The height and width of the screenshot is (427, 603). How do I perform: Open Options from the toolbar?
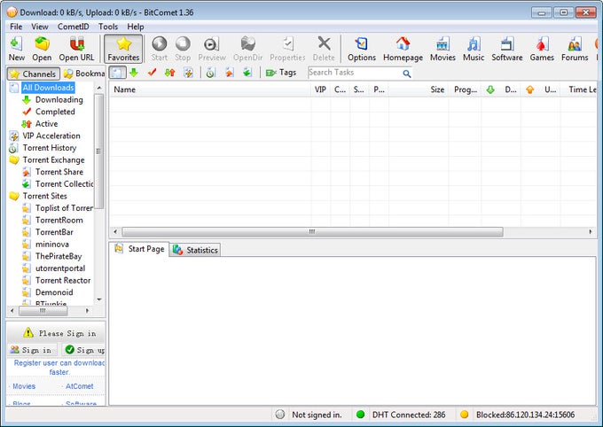coord(362,49)
